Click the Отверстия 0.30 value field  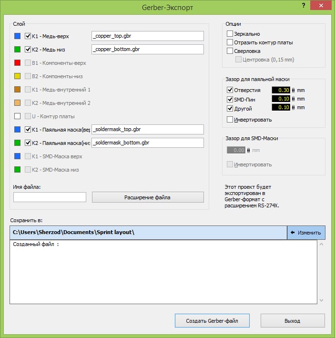click(x=281, y=90)
